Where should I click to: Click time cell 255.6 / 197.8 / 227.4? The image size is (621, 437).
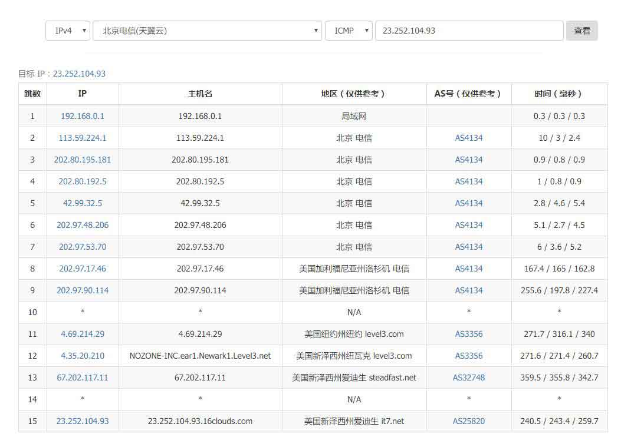point(559,290)
